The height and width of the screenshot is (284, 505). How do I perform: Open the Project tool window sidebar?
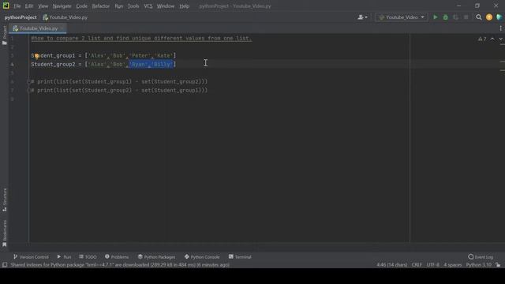pyautogui.click(x=5, y=35)
